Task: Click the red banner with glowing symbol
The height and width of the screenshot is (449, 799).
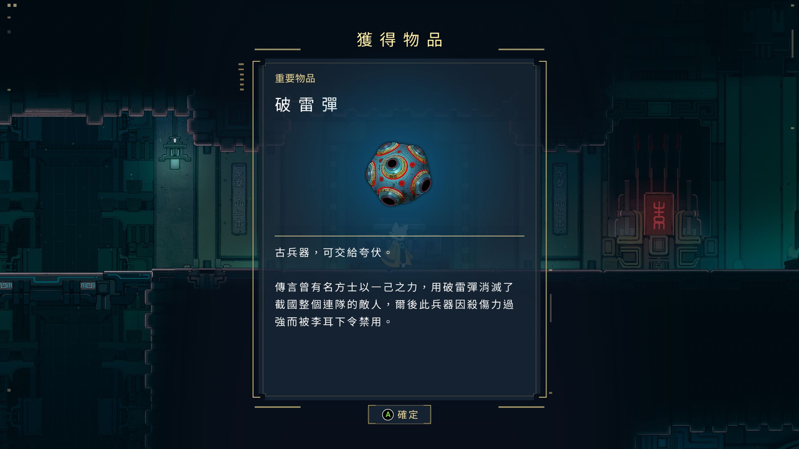Action: pyautogui.click(x=659, y=215)
